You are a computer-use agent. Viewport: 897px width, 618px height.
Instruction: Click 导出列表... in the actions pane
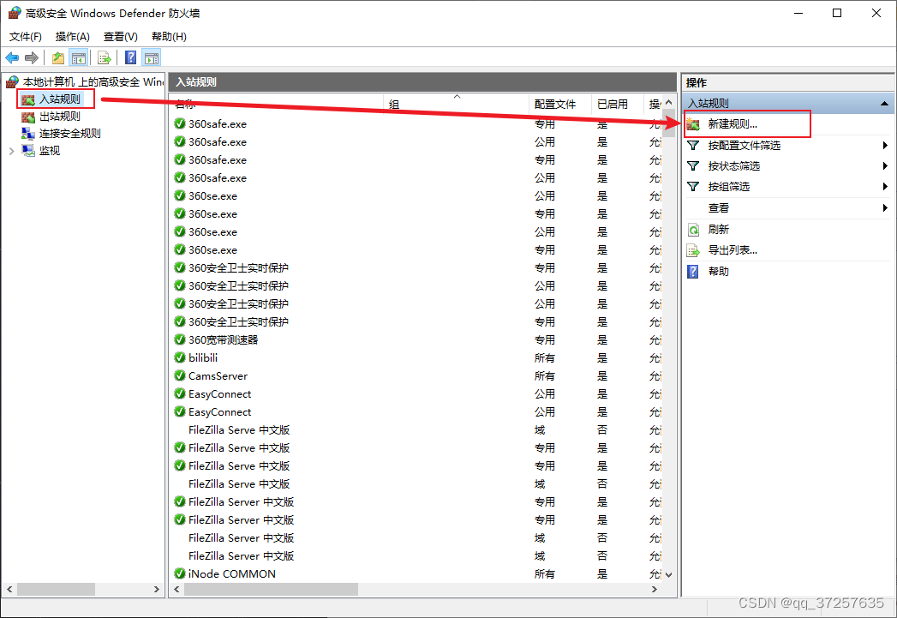coord(733,250)
